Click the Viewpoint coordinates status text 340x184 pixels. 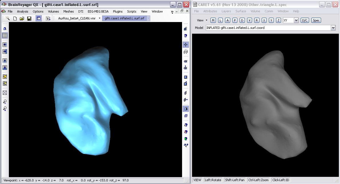coord(66,180)
